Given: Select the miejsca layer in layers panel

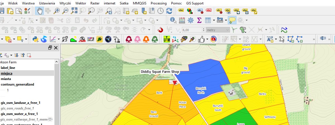Looking at the screenshot, I should click(x=6, y=73).
